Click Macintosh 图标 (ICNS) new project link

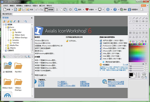click(42, 43)
